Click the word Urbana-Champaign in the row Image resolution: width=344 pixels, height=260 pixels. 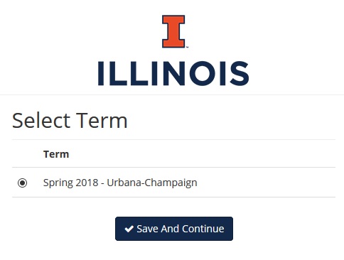[152, 183]
